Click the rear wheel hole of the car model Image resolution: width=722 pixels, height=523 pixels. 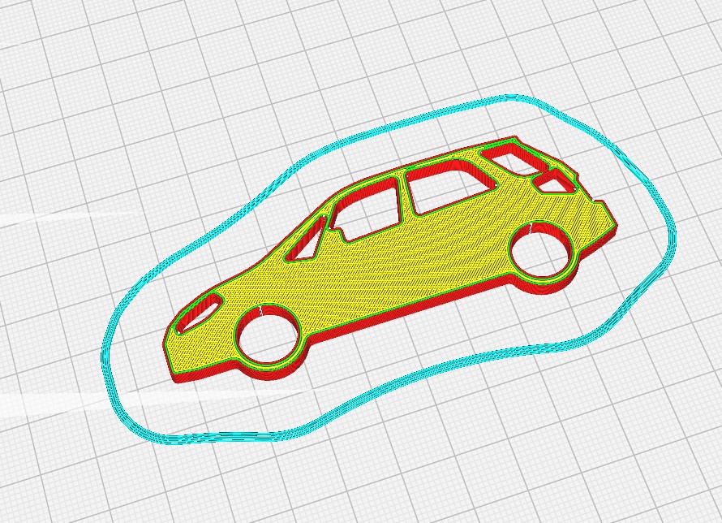[543, 251]
